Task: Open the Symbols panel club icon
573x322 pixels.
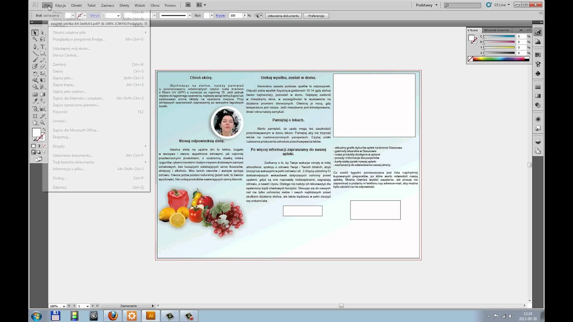Action: tap(538, 73)
